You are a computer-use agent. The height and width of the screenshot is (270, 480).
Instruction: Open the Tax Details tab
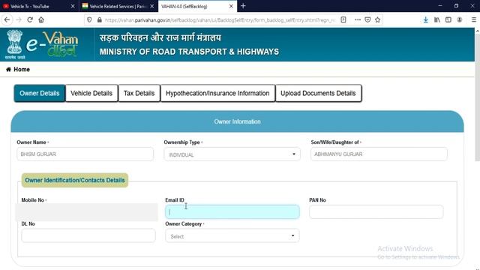click(139, 93)
